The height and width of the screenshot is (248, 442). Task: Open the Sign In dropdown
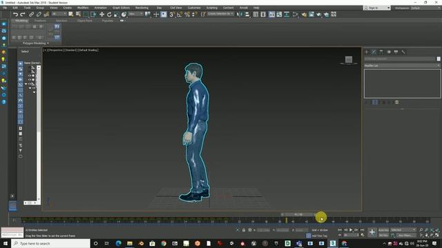coord(377,8)
